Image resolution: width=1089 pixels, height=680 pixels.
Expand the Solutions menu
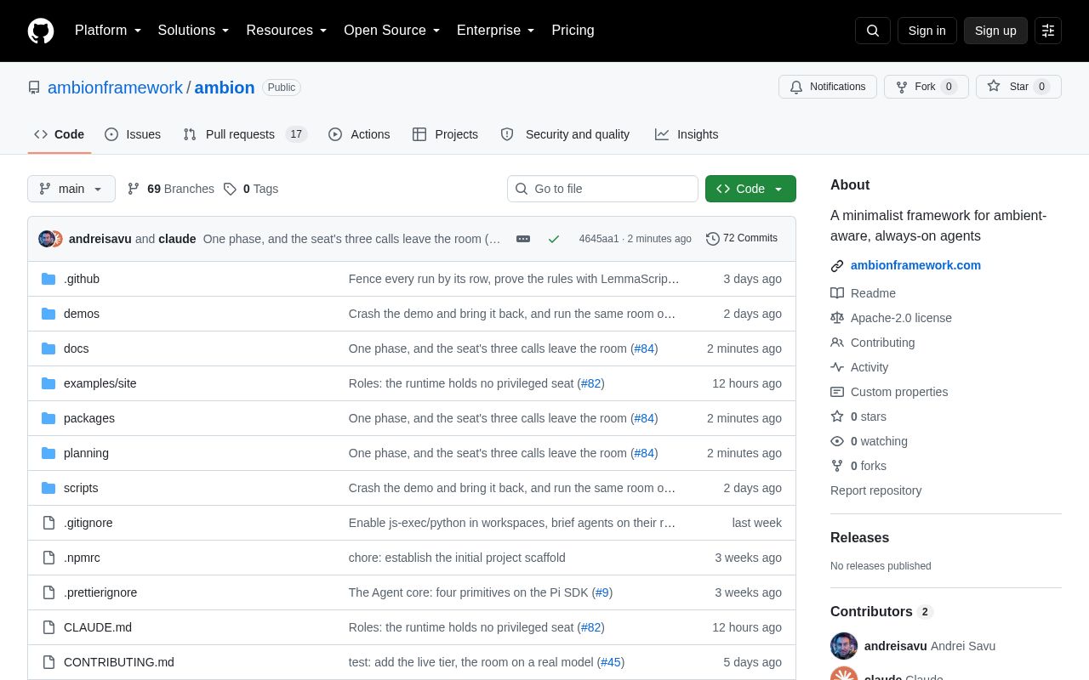point(194,31)
